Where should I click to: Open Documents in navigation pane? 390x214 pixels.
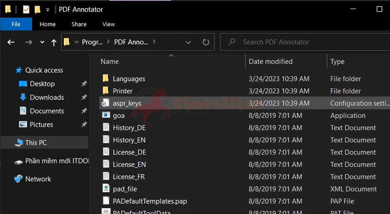(47, 111)
